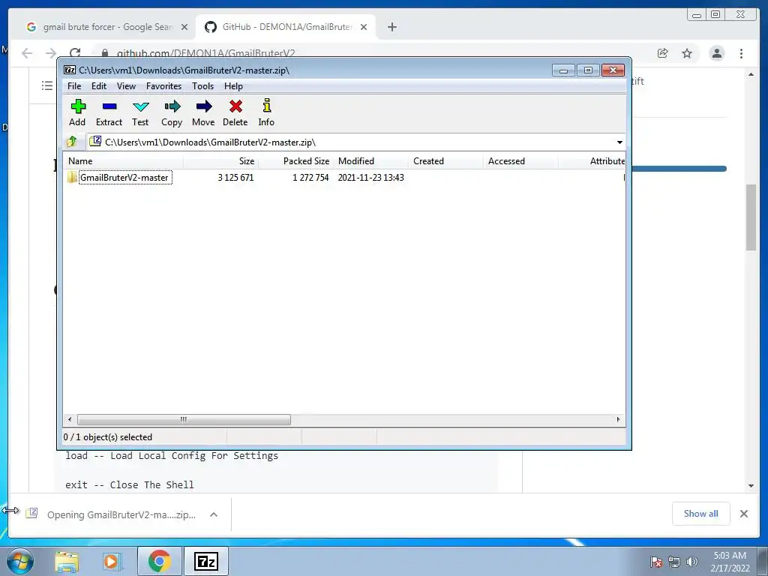The image size is (768, 576).
Task: Bookmark this page with the star icon
Action: [x=687, y=53]
